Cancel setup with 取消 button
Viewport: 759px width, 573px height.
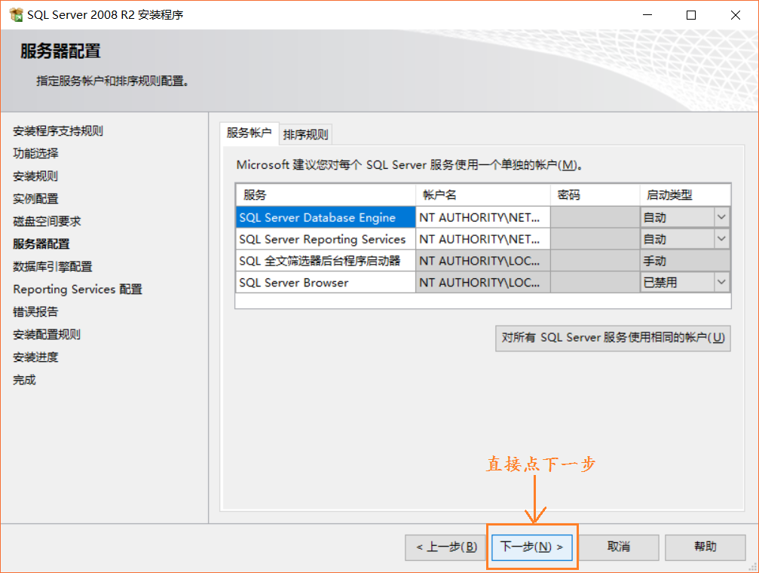(619, 547)
